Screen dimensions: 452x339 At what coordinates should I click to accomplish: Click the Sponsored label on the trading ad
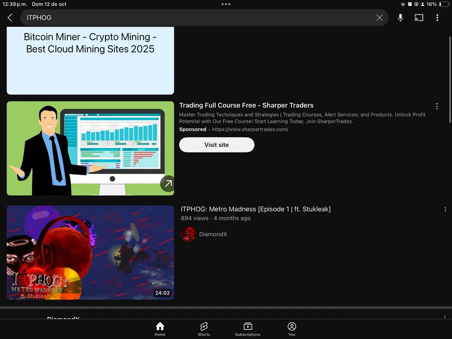coord(192,130)
